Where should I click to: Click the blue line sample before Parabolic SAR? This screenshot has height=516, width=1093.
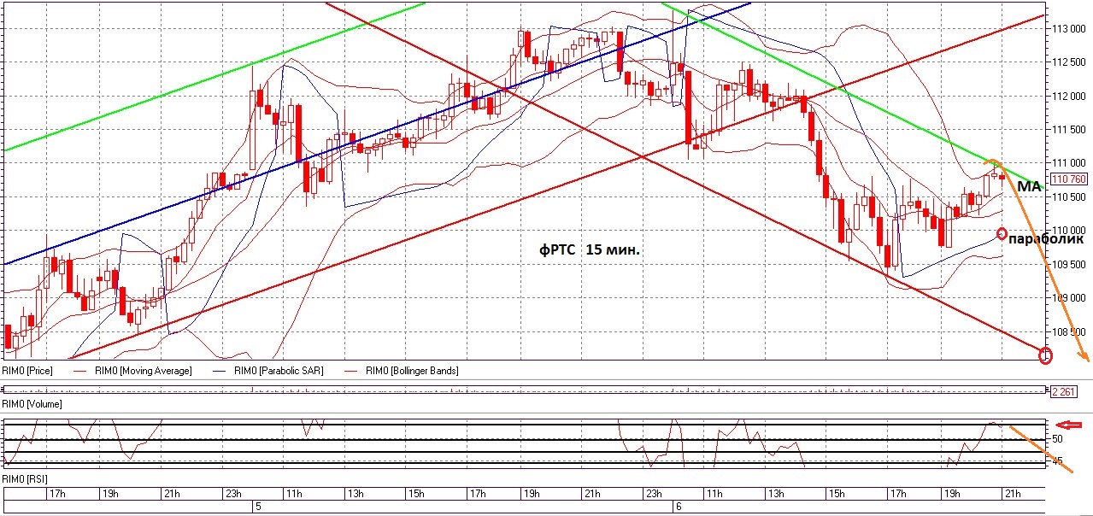pos(220,371)
